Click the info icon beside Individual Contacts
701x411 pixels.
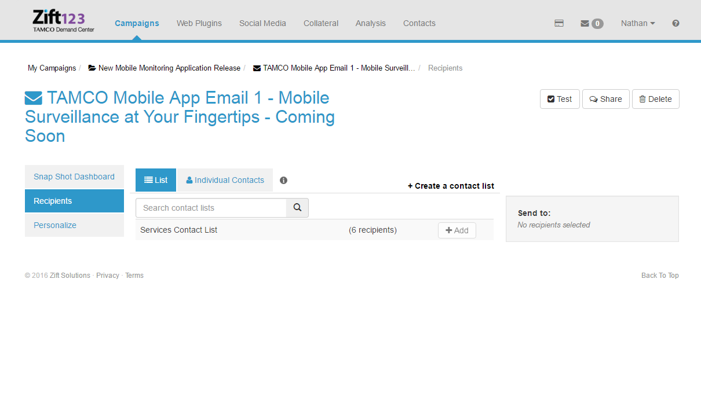click(284, 180)
